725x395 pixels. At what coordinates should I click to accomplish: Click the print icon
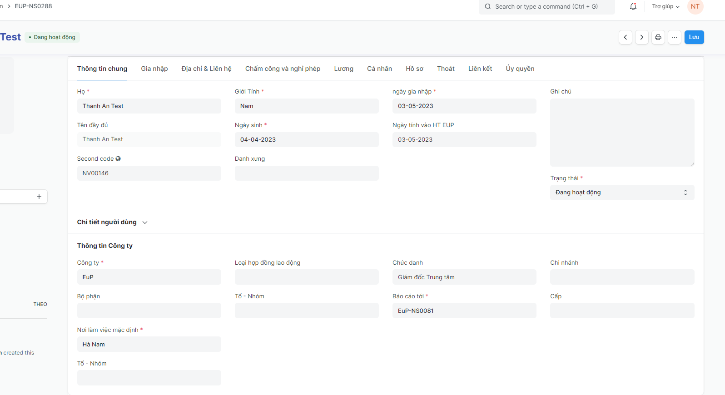pyautogui.click(x=658, y=37)
